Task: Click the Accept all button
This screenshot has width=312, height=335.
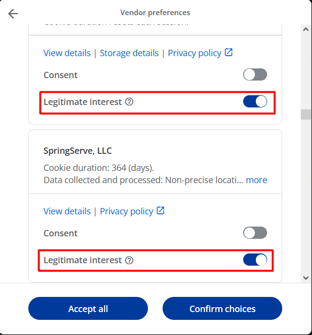Action: (88, 308)
